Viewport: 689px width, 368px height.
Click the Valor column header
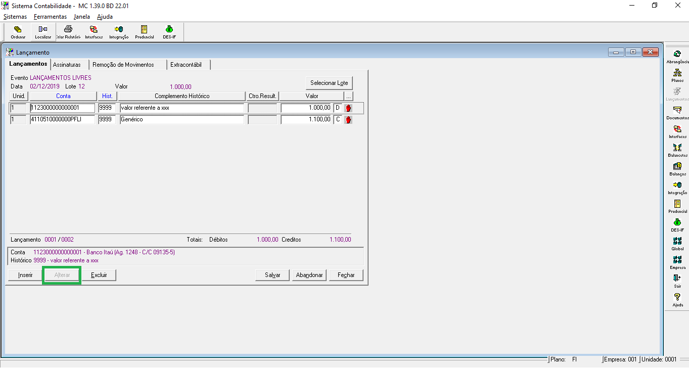click(x=312, y=96)
